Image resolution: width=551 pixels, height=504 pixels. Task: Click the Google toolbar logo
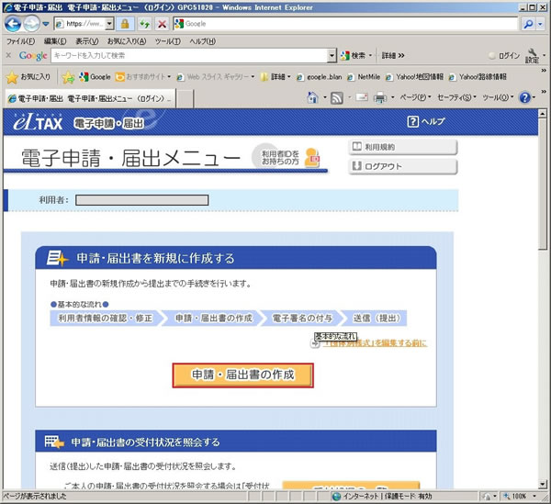[33, 55]
